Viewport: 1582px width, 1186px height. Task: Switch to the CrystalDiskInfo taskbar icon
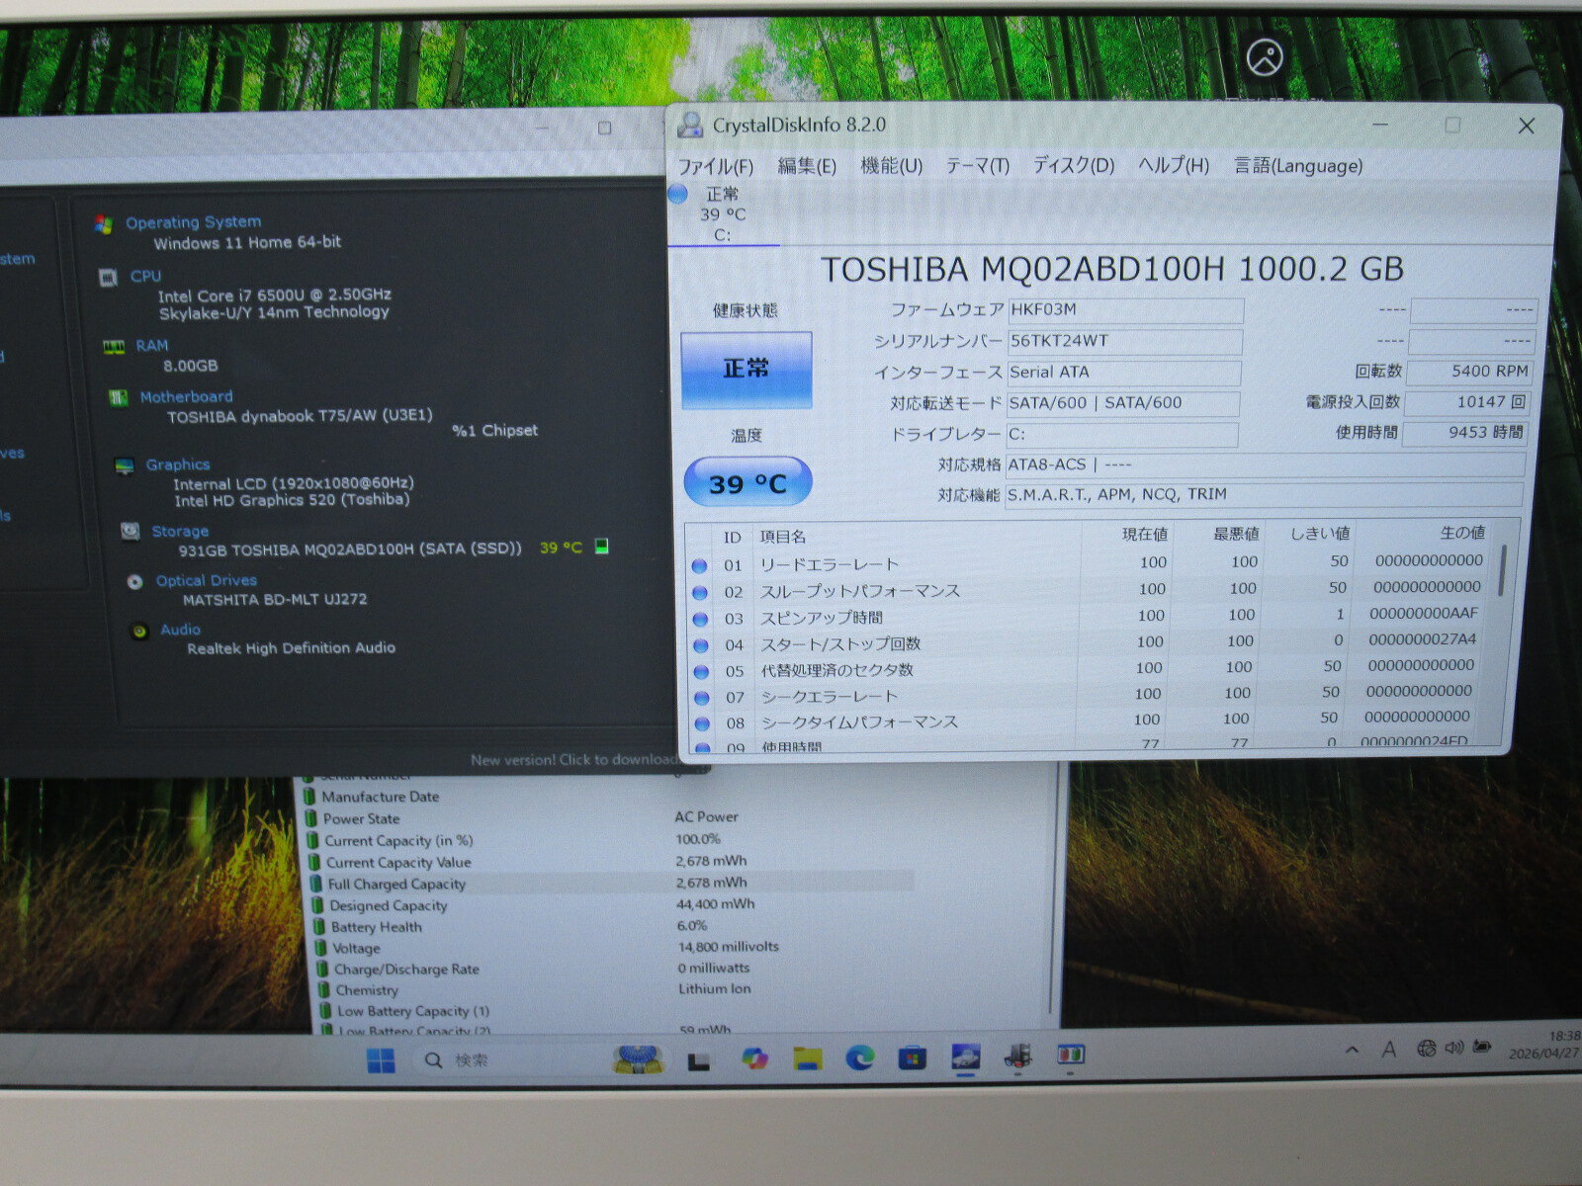click(965, 1058)
